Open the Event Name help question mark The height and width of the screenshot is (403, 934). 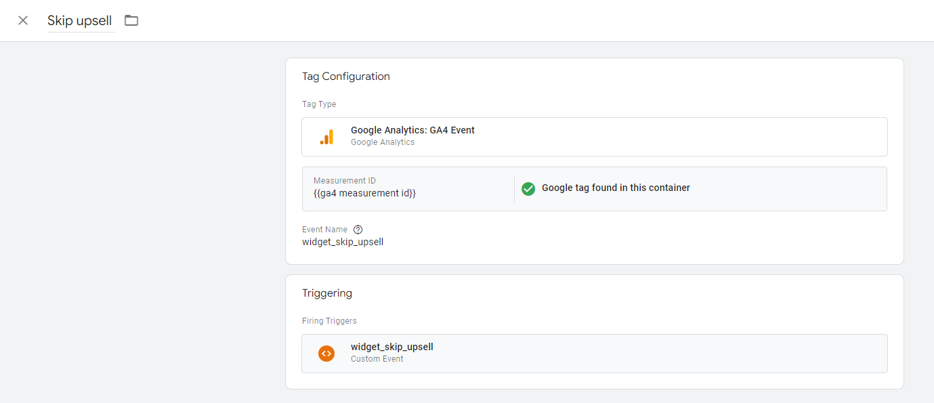(x=358, y=230)
